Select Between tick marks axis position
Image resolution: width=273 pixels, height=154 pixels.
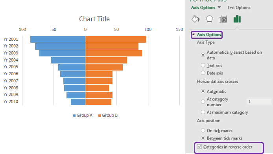[203, 138]
